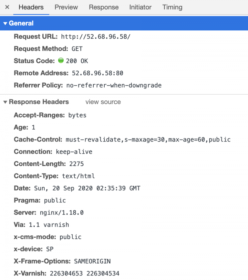Click the green status code indicator
Screen dimensions: 248x280
[x=61, y=60]
